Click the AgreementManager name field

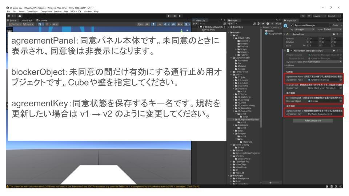pyautogui.click(x=312, y=25)
